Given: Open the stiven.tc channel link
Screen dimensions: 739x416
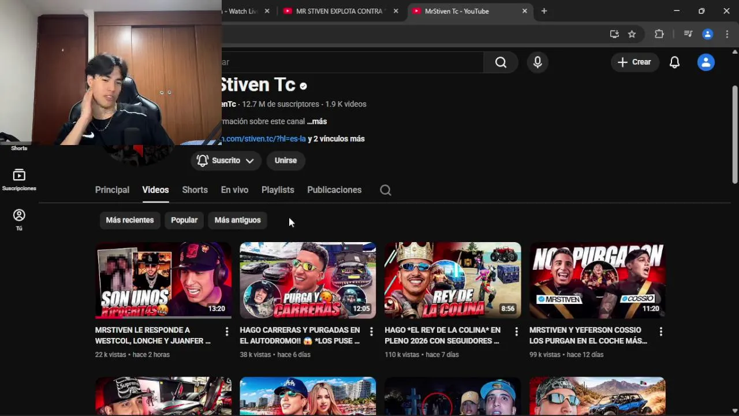Looking at the screenshot, I should pyautogui.click(x=264, y=139).
